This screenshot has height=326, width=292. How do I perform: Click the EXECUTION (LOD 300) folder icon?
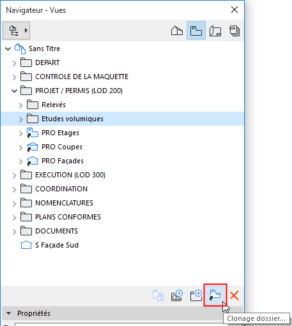pyautogui.click(x=26, y=175)
